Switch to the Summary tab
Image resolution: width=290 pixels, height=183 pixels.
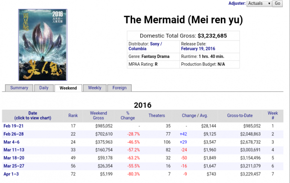point(19,88)
